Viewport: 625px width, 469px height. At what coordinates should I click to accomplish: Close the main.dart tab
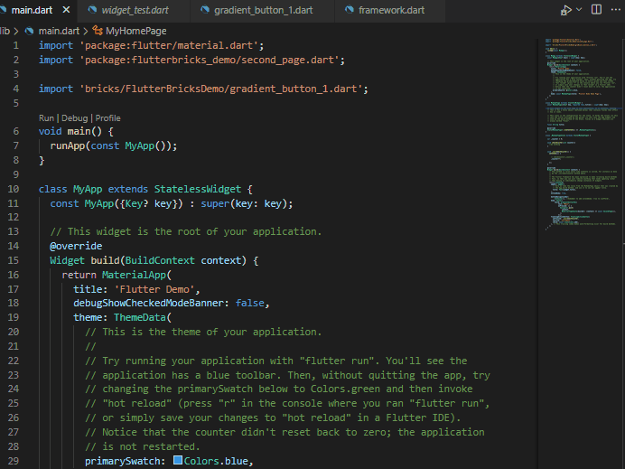pos(67,10)
